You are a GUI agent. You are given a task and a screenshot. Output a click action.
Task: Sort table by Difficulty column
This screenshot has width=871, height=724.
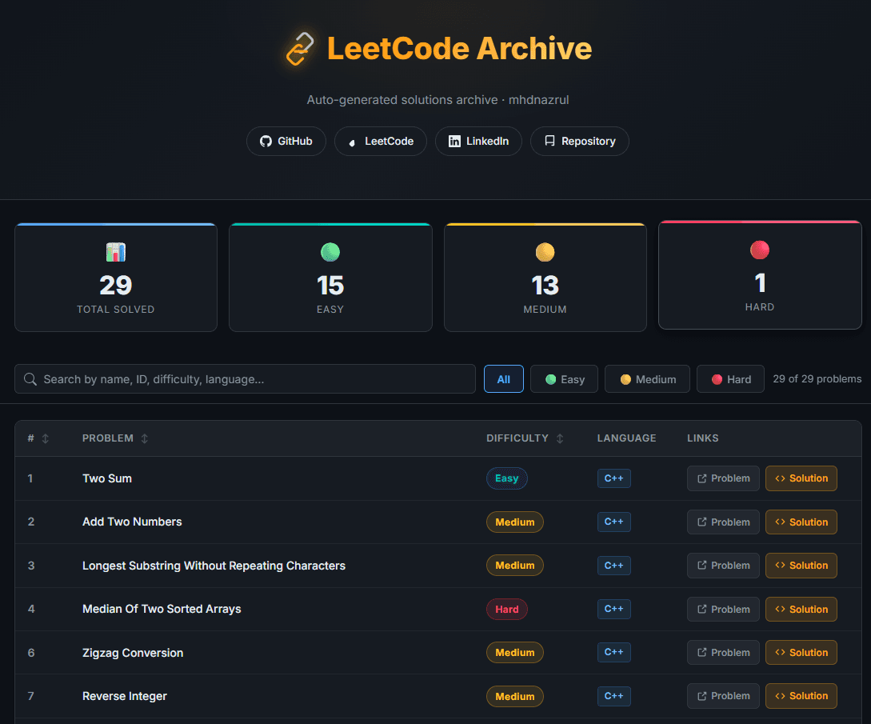pyautogui.click(x=525, y=438)
